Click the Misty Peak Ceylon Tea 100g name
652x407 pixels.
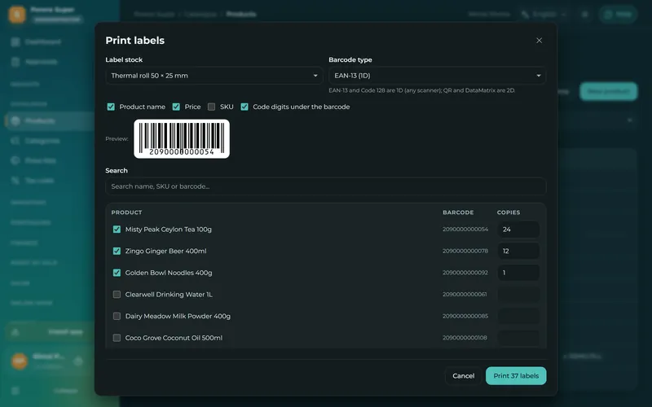169,230
